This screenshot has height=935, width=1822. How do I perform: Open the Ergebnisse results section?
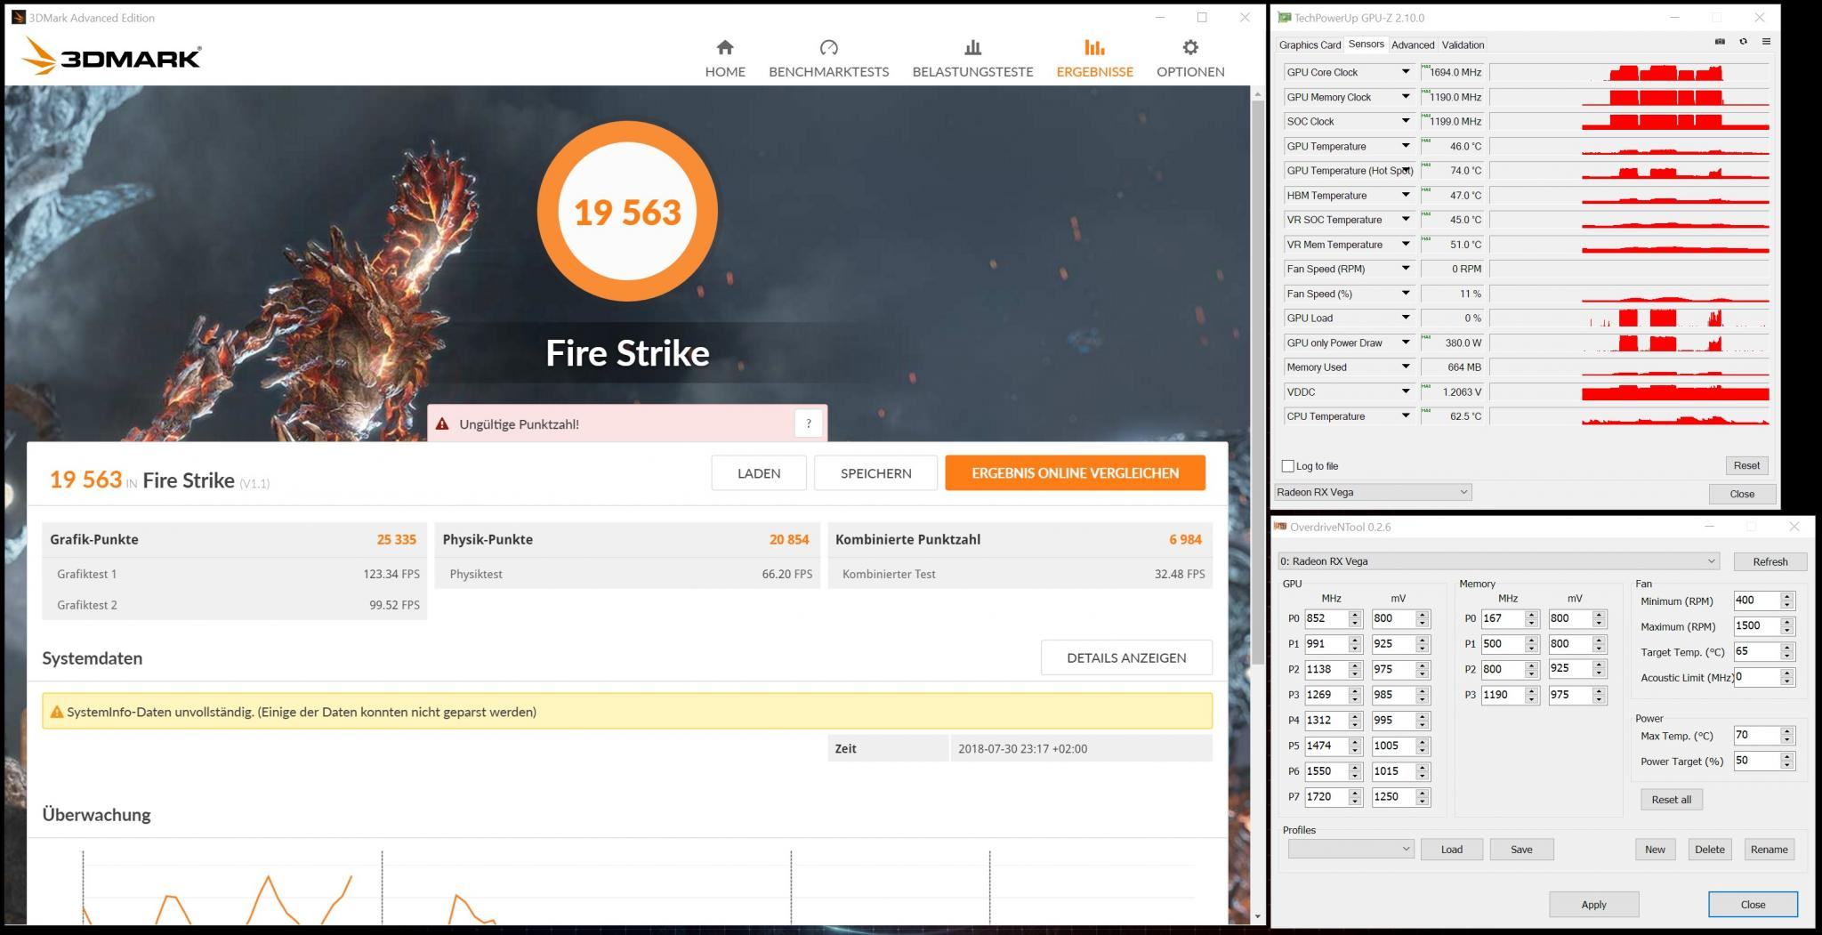coord(1094,59)
